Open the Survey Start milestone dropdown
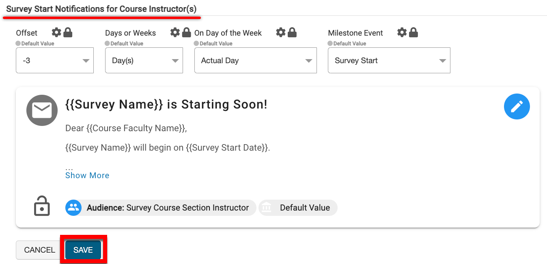Screen dimensions: 547x264 click(x=389, y=61)
